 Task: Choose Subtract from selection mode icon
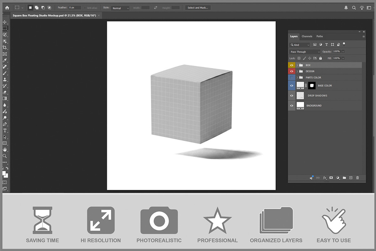click(43, 8)
